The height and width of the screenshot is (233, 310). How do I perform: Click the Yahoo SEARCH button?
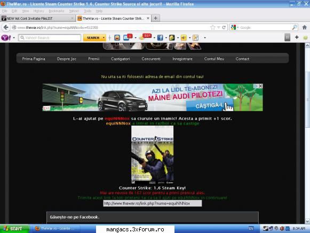point(93,37)
